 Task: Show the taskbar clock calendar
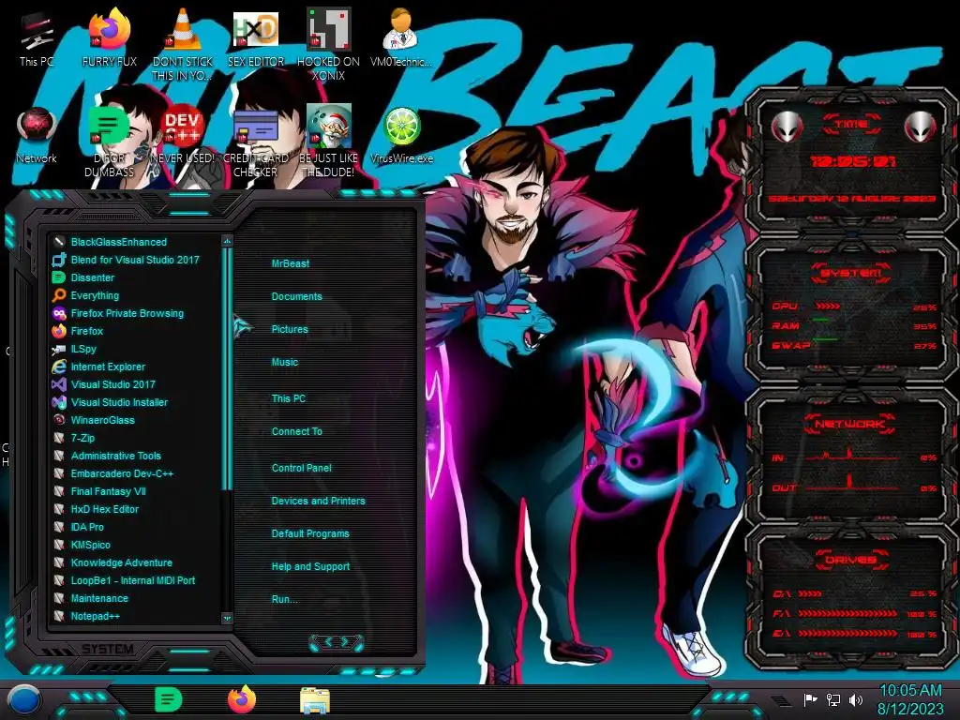click(910, 699)
